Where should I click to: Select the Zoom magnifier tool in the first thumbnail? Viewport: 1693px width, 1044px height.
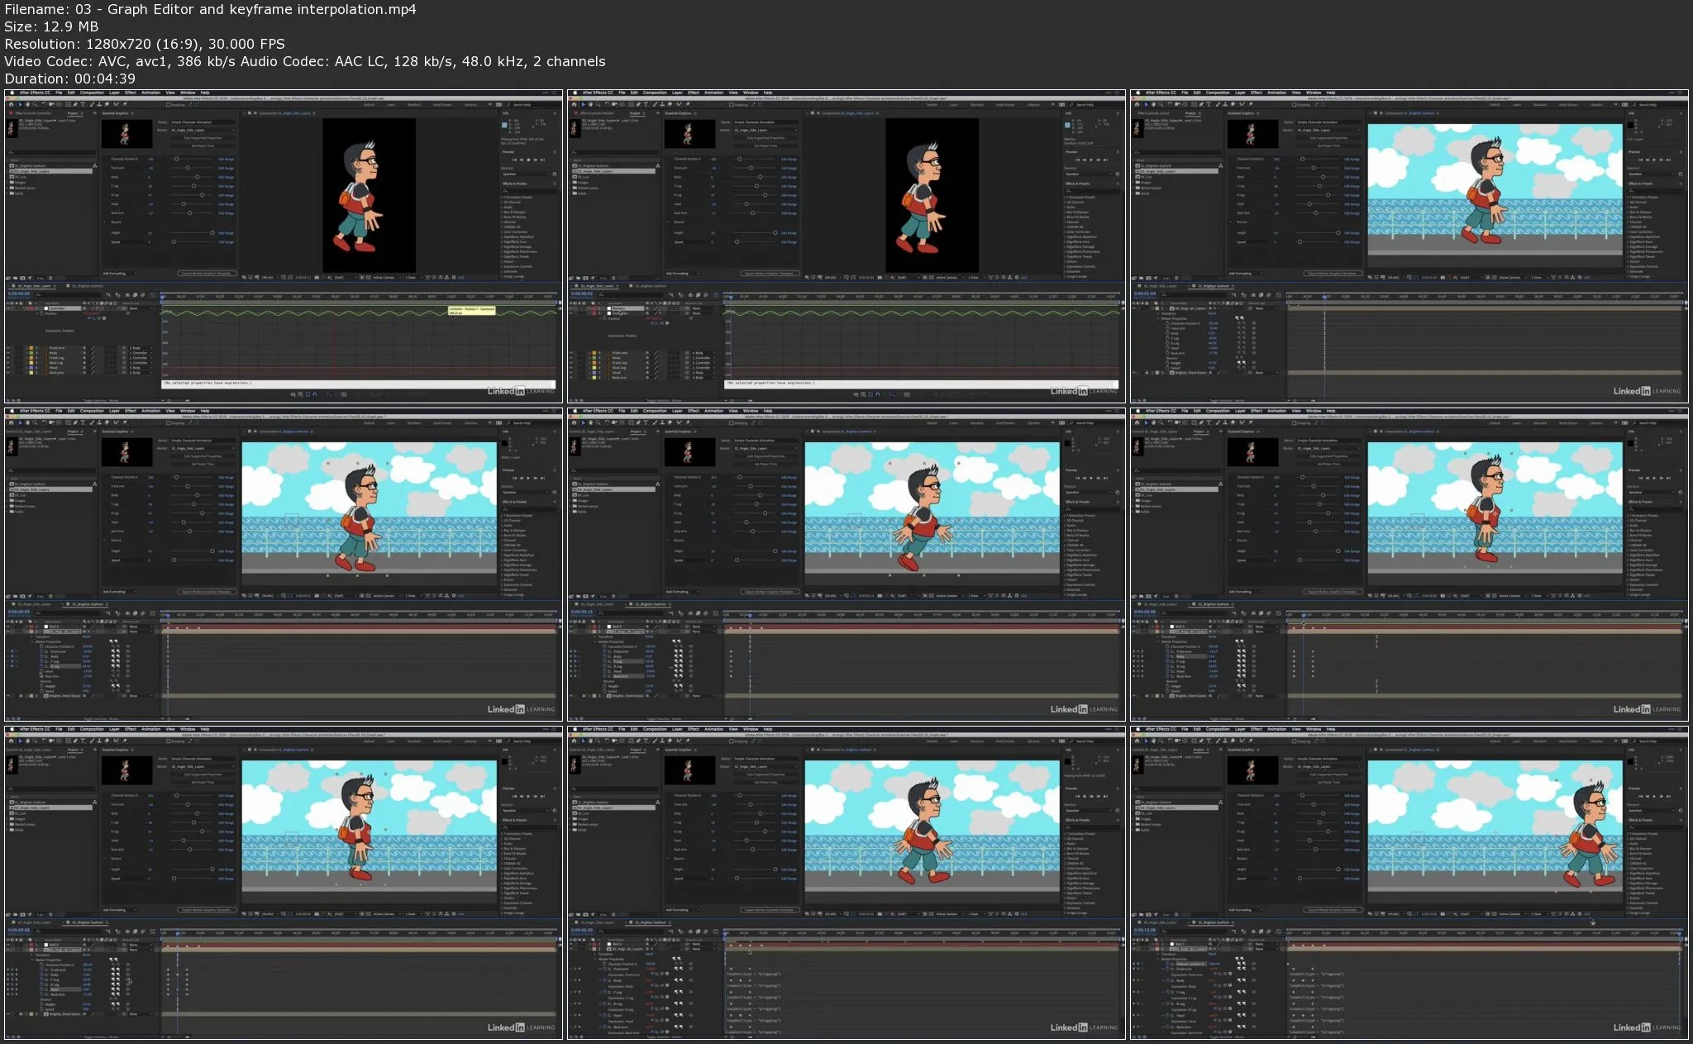pos(33,105)
